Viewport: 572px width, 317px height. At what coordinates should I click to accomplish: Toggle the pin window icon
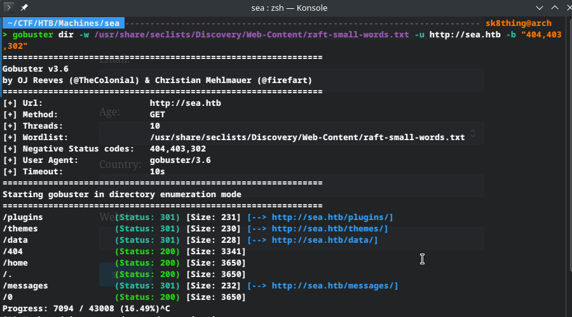(x=24, y=8)
